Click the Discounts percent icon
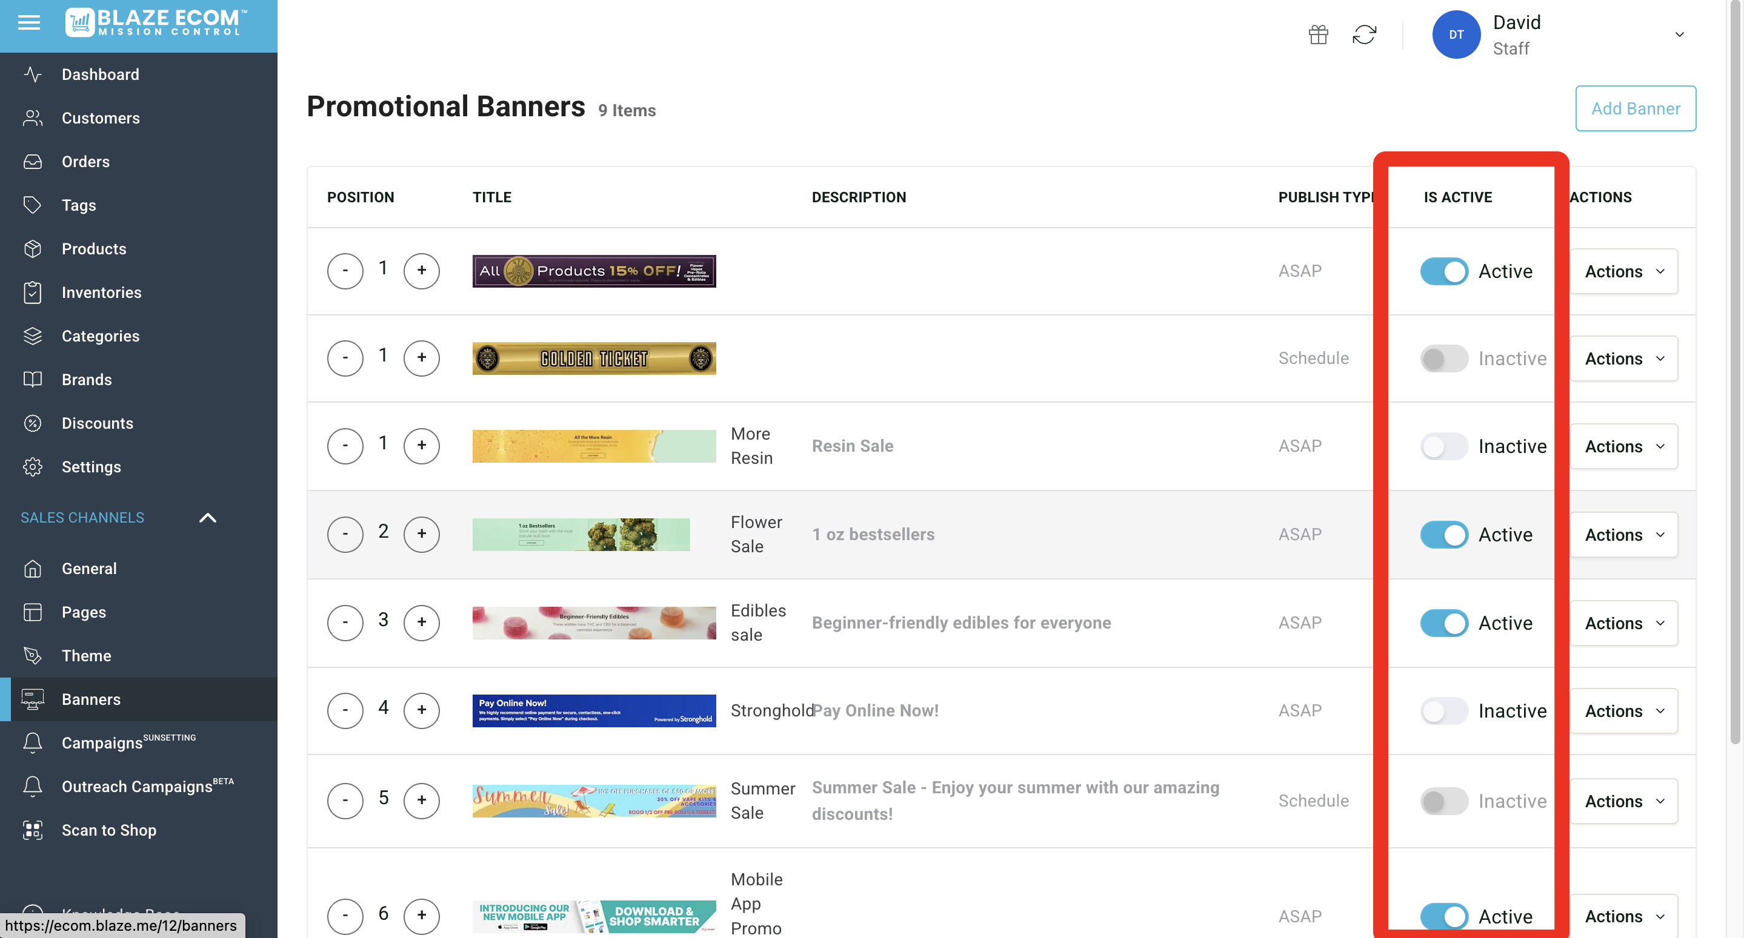This screenshot has width=1744, height=938. click(33, 423)
